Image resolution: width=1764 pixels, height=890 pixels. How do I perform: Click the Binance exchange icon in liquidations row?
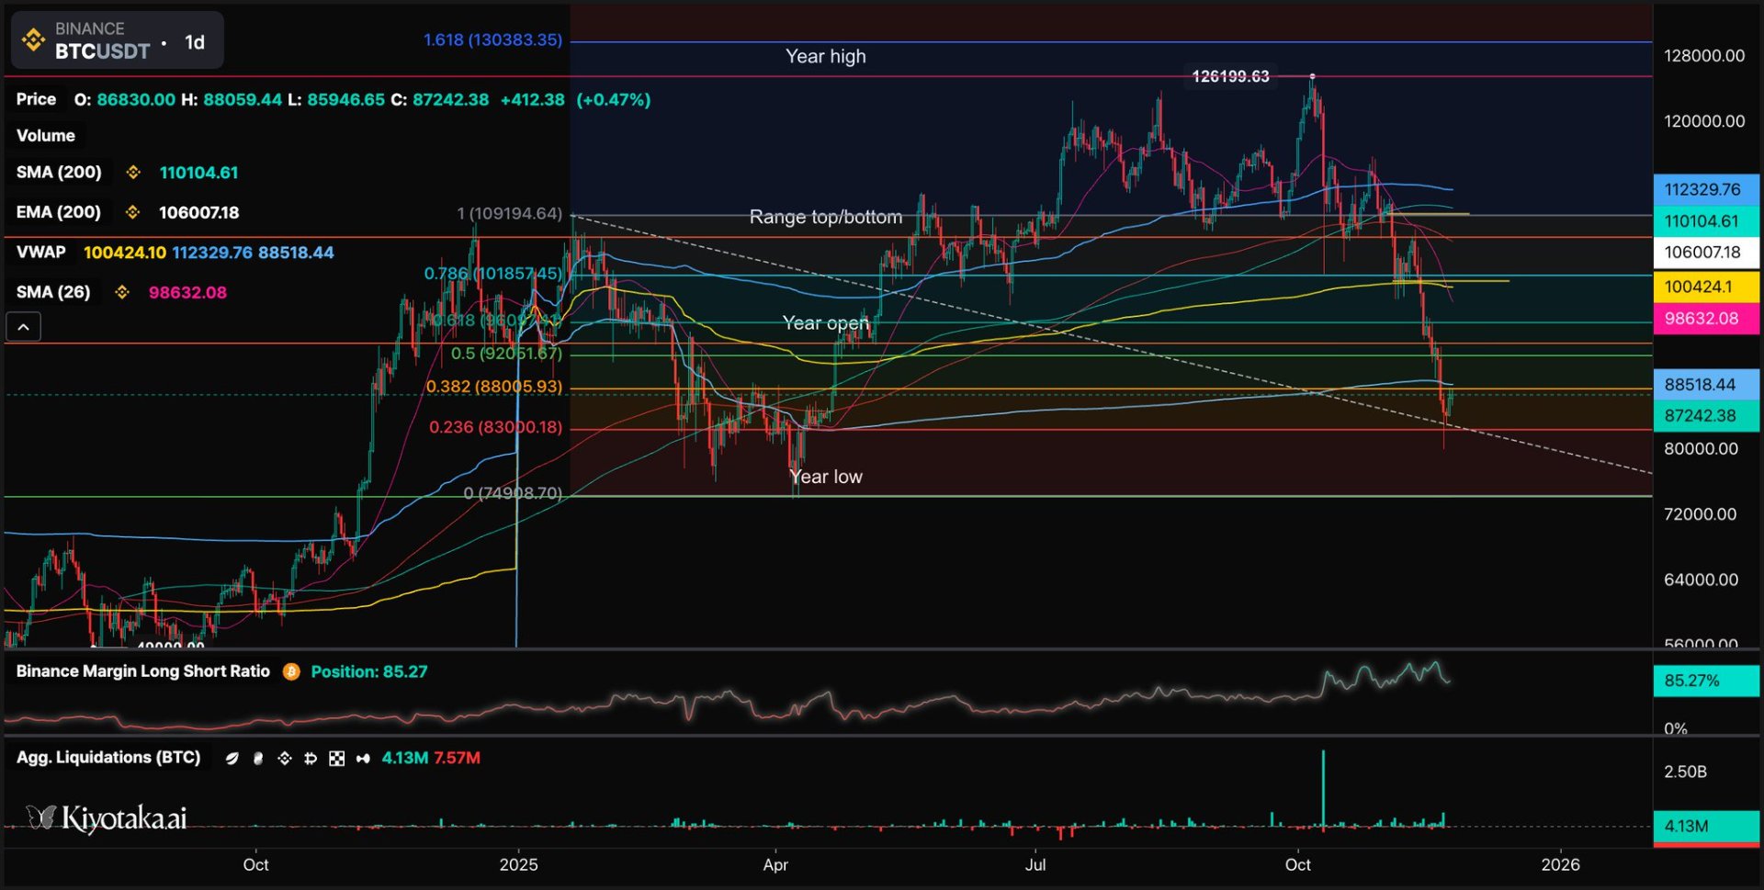pyautogui.click(x=285, y=759)
